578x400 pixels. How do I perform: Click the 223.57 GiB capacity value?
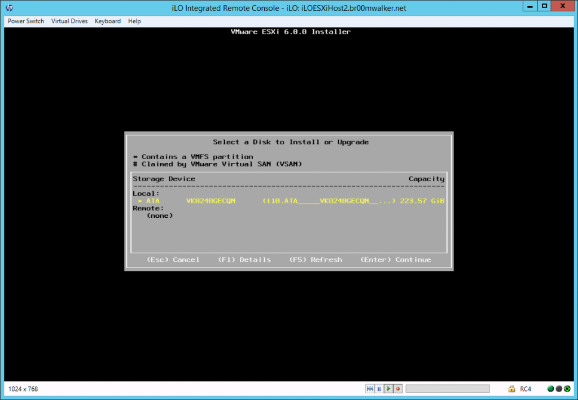coord(422,201)
